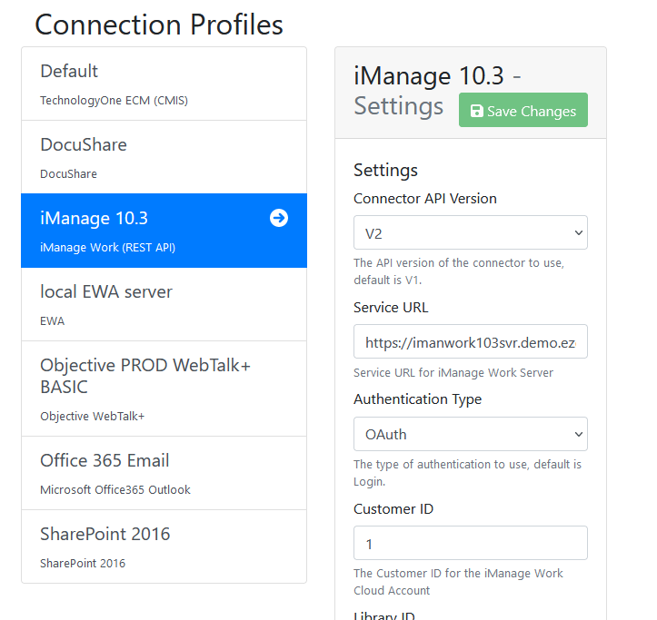
Task: Click the floppy disk save icon
Action: (476, 111)
